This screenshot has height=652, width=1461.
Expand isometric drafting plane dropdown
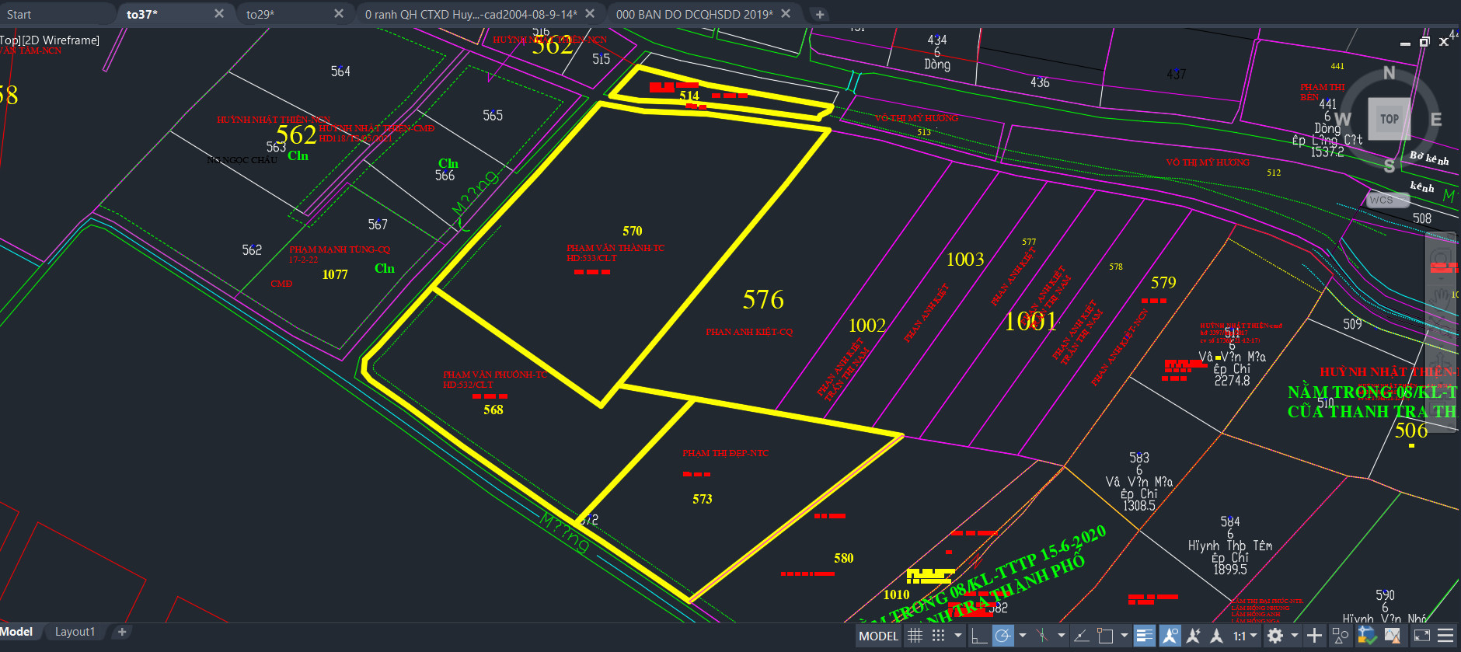(x=1061, y=636)
